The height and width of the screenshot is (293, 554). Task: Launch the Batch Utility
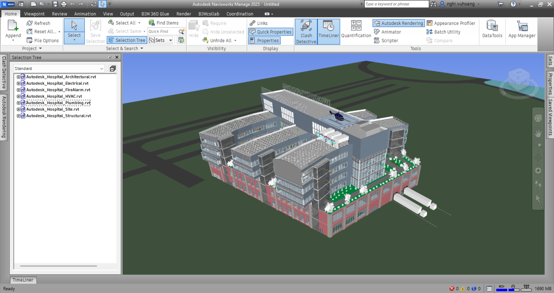(443, 32)
